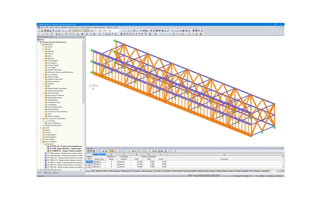Toggle DXF in the status bar

(218, 176)
